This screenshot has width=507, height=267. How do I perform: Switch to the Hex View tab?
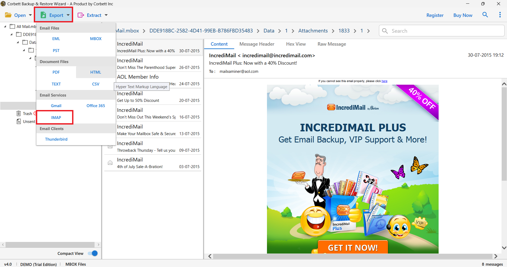(x=296, y=44)
